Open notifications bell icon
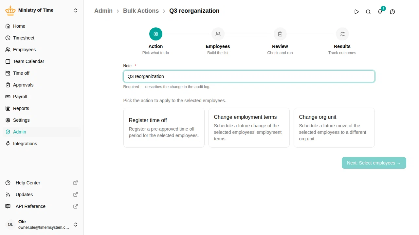419x235 pixels. [x=380, y=12]
